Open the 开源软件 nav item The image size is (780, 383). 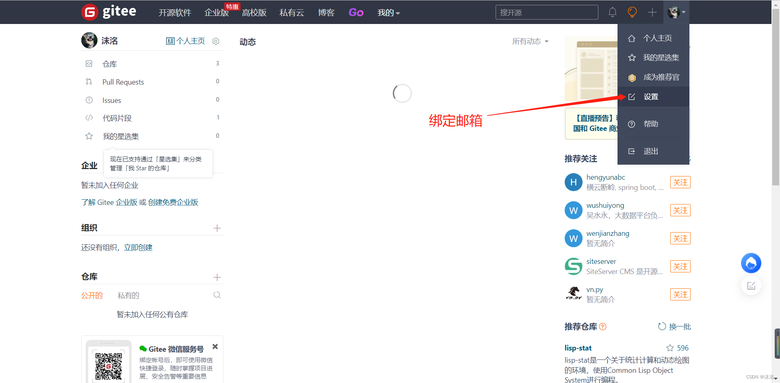pos(175,13)
